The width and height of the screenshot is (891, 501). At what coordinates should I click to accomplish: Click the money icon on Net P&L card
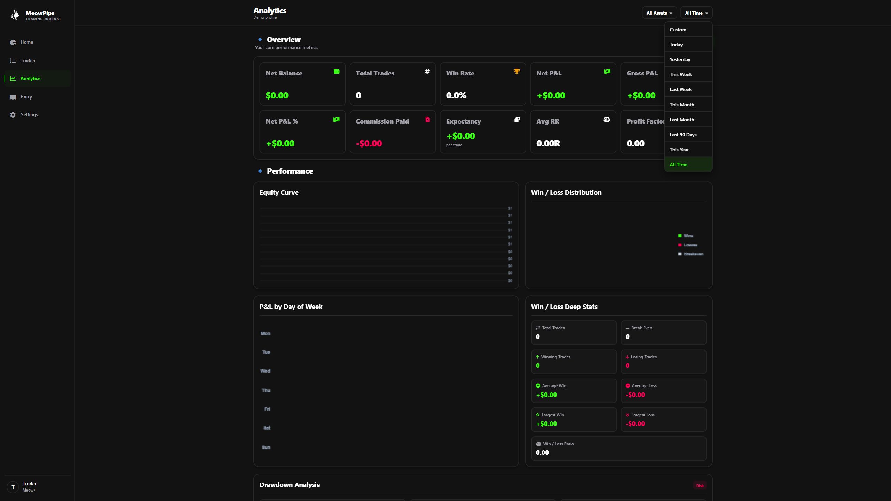tap(607, 71)
